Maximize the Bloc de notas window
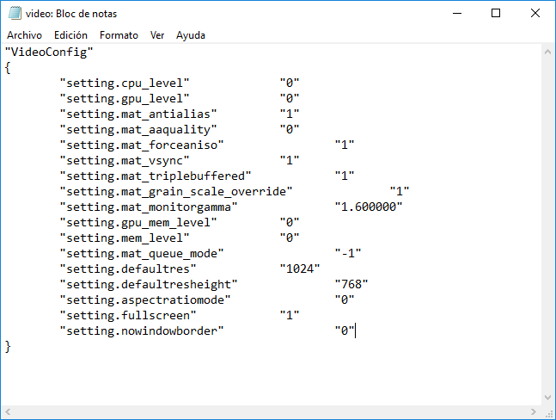 click(496, 14)
